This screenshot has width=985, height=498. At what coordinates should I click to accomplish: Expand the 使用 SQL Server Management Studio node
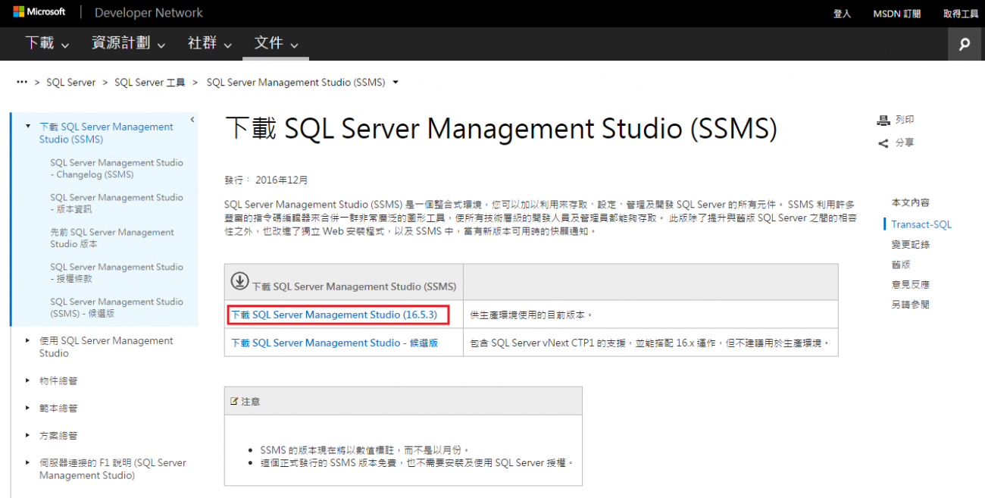click(28, 340)
